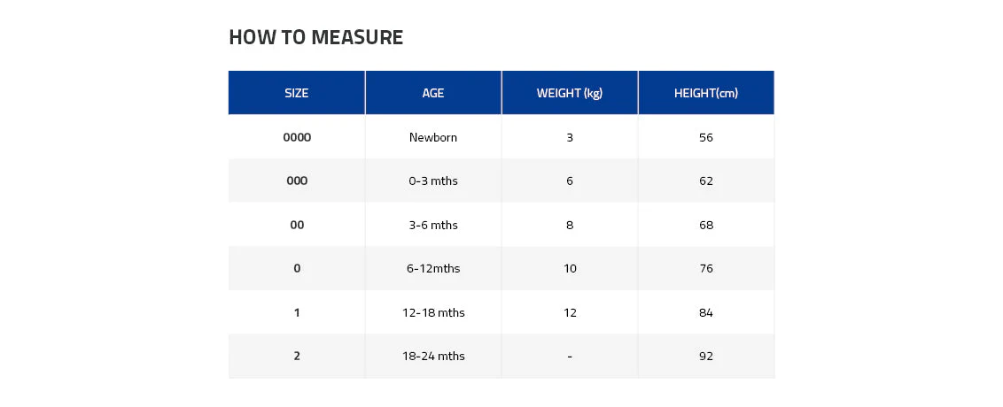This screenshot has height=407, width=1003.
Task: Click size 0000 cell
Action: [297, 137]
